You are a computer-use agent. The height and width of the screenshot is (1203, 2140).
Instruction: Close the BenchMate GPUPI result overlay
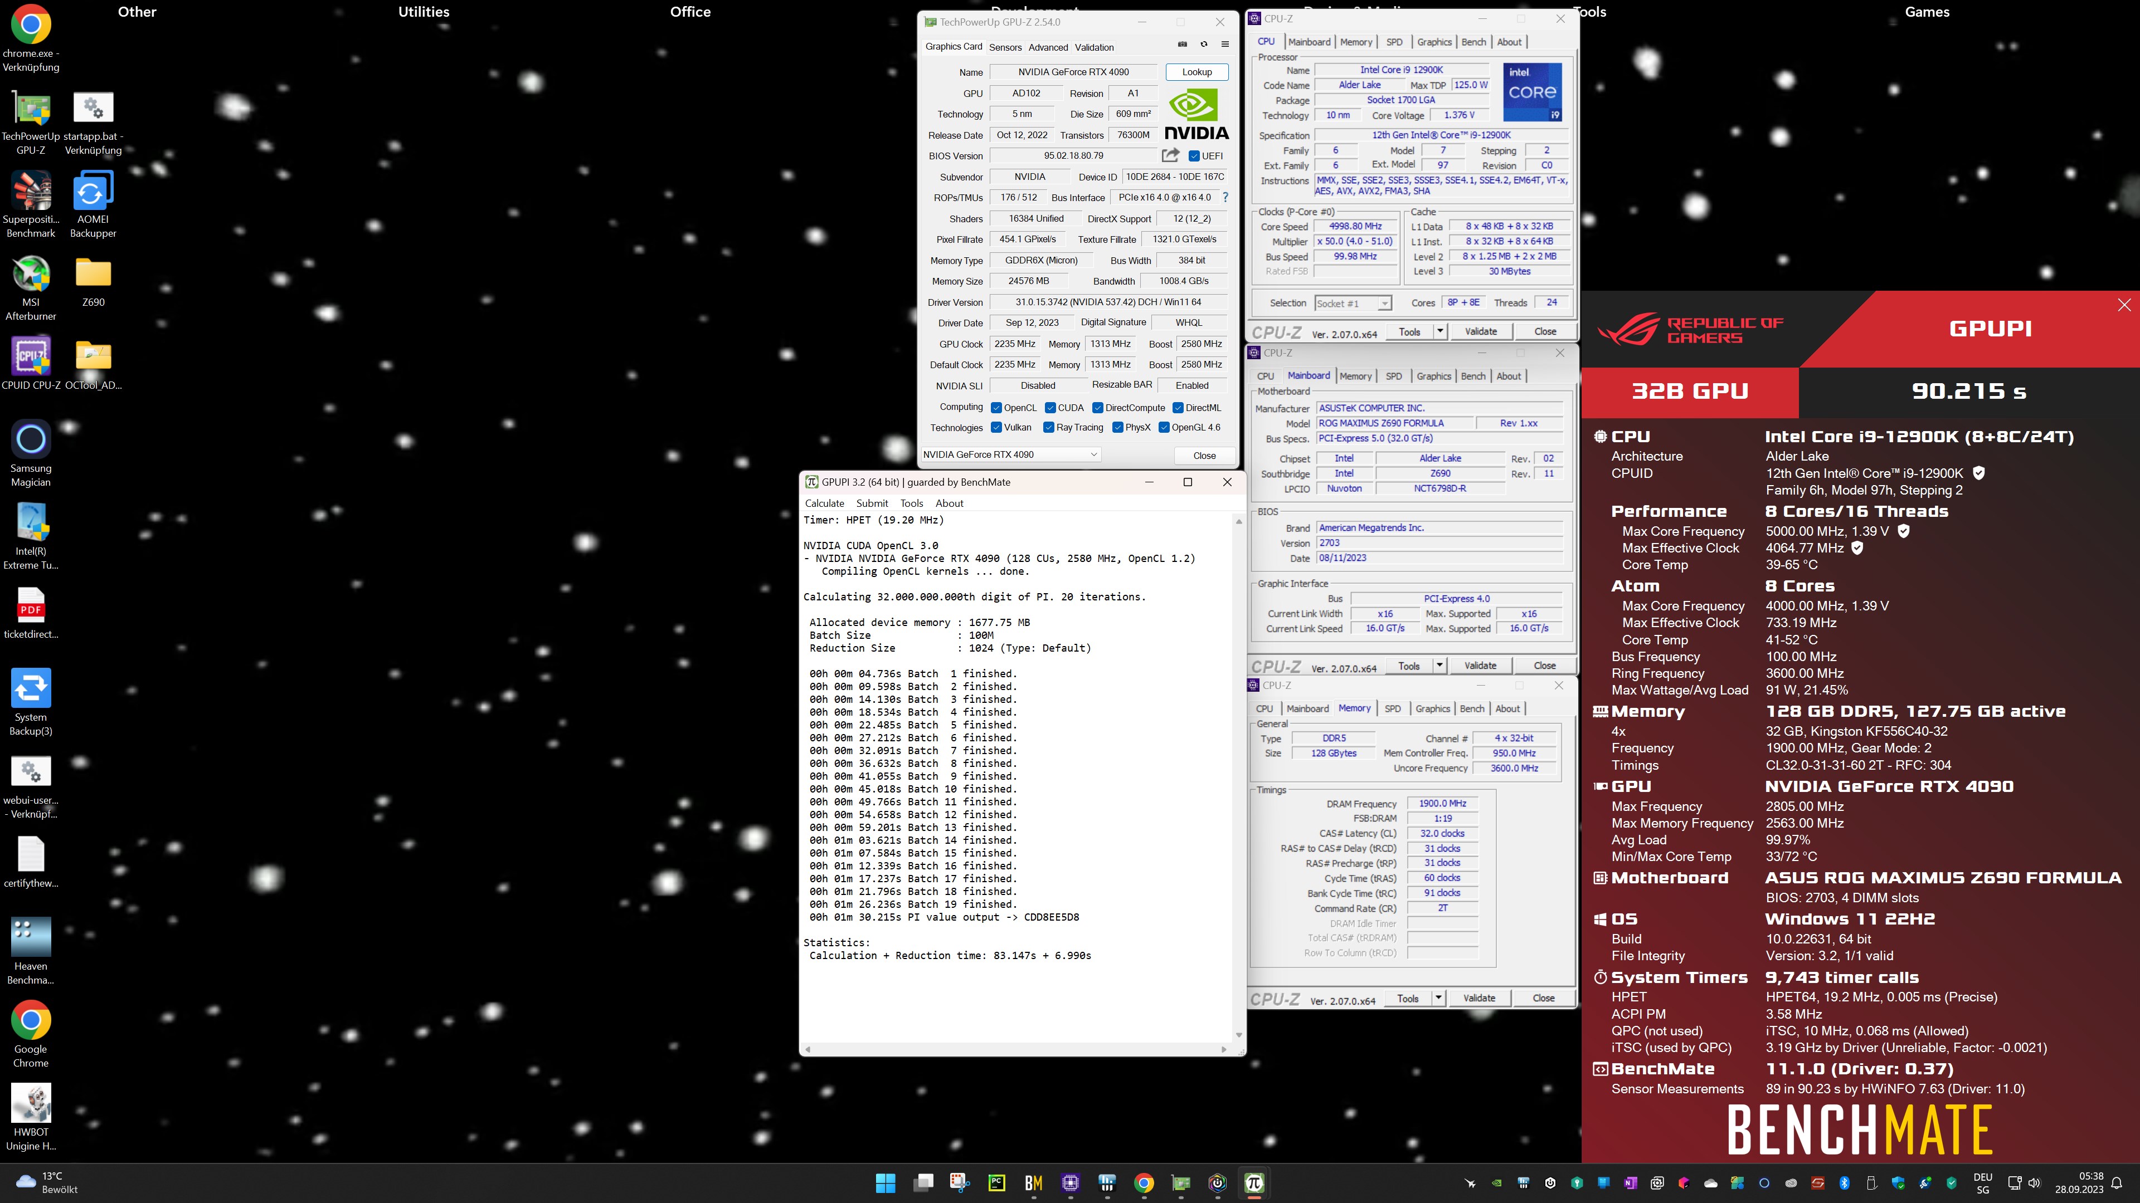click(2124, 305)
